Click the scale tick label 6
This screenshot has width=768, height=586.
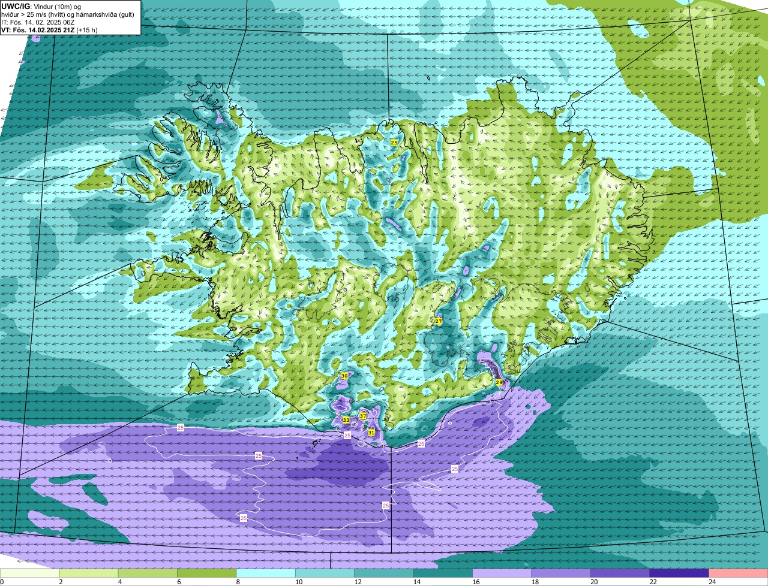pyautogui.click(x=178, y=582)
